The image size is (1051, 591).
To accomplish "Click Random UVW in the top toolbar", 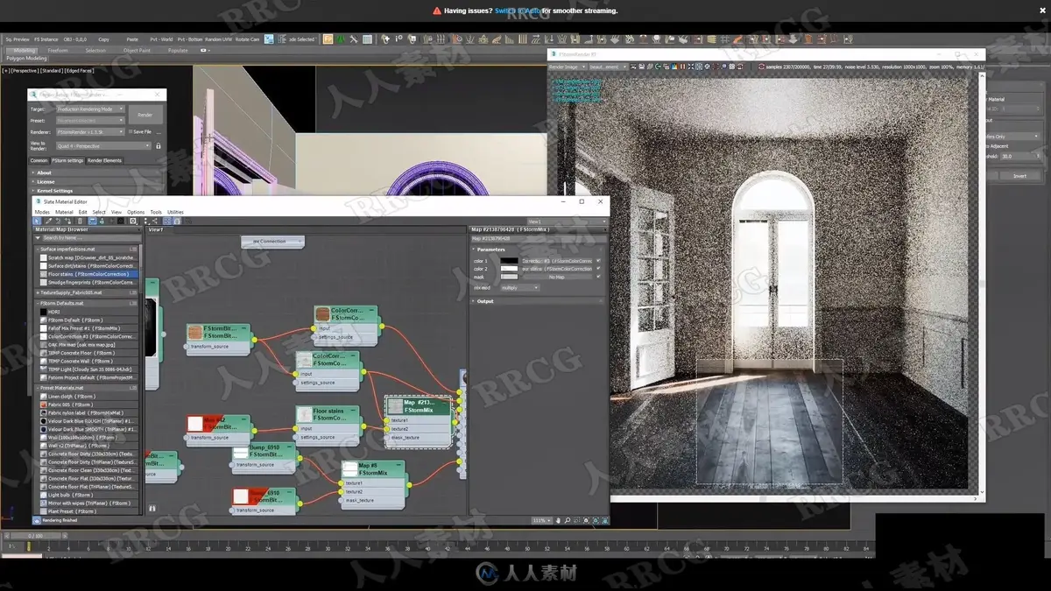I will [220, 39].
